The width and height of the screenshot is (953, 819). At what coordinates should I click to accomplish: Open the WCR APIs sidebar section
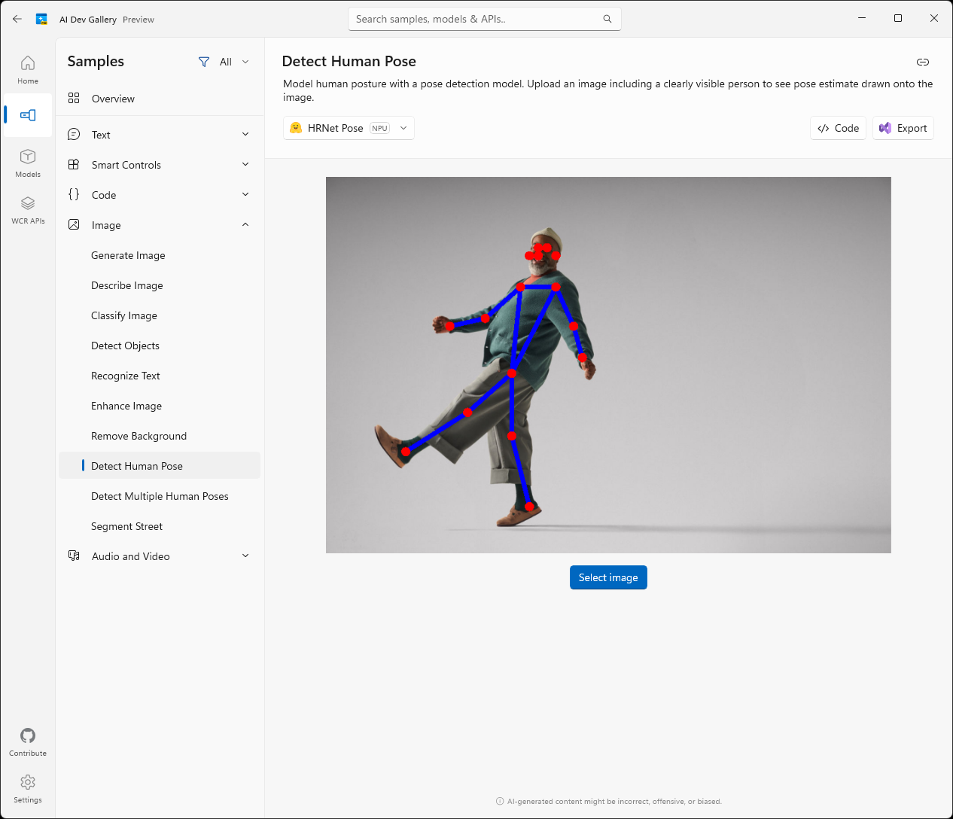click(27, 209)
